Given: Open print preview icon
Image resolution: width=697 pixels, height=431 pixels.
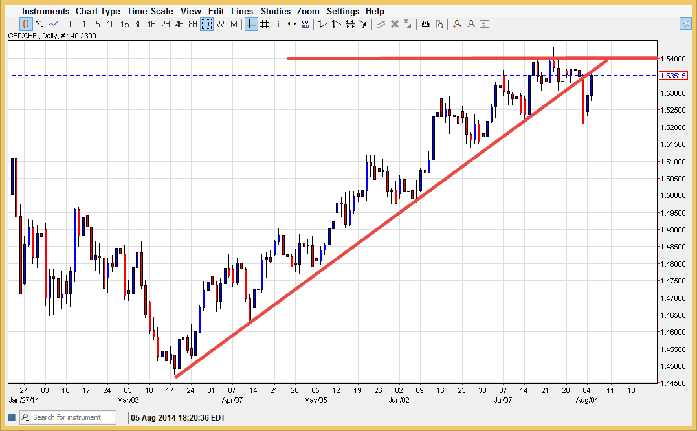Looking at the screenshot, I should pos(440,24).
